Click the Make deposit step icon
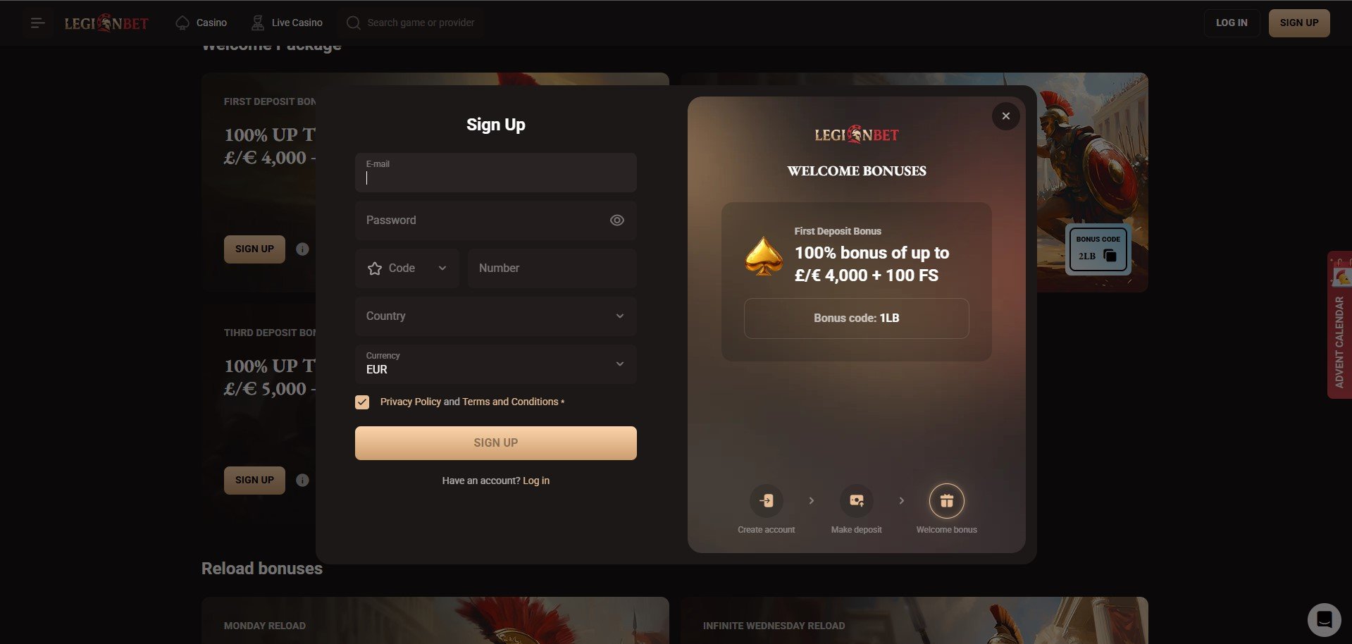Screen dimensions: 1352x644 (857, 500)
